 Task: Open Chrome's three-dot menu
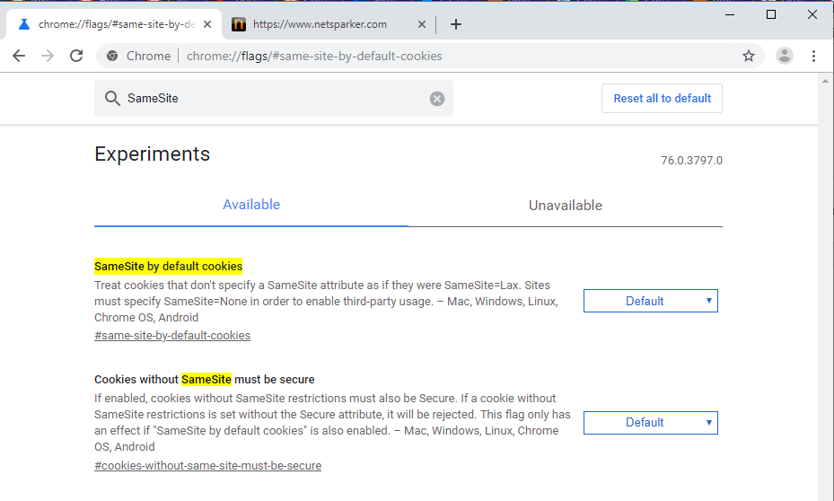coord(813,56)
